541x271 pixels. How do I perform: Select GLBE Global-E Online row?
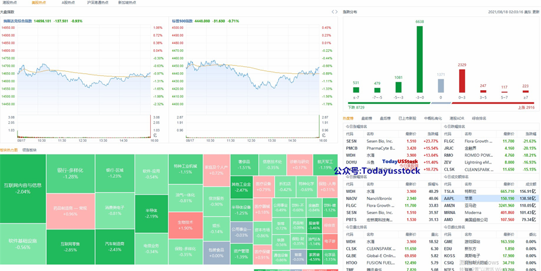391,255
